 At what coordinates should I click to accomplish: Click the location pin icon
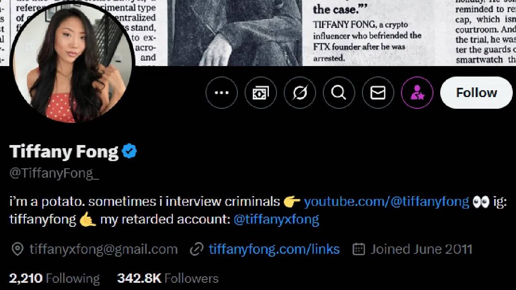17,249
